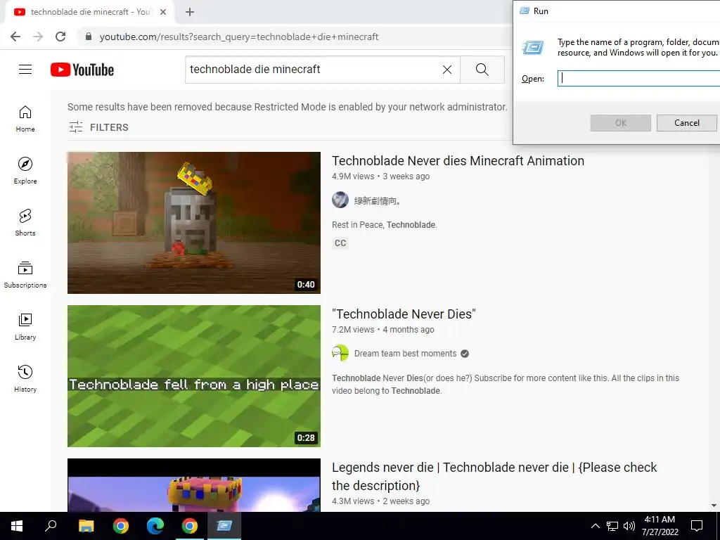Image resolution: width=720 pixels, height=540 pixels.
Task: Clear the search box with the X icon
Action: coord(446,70)
